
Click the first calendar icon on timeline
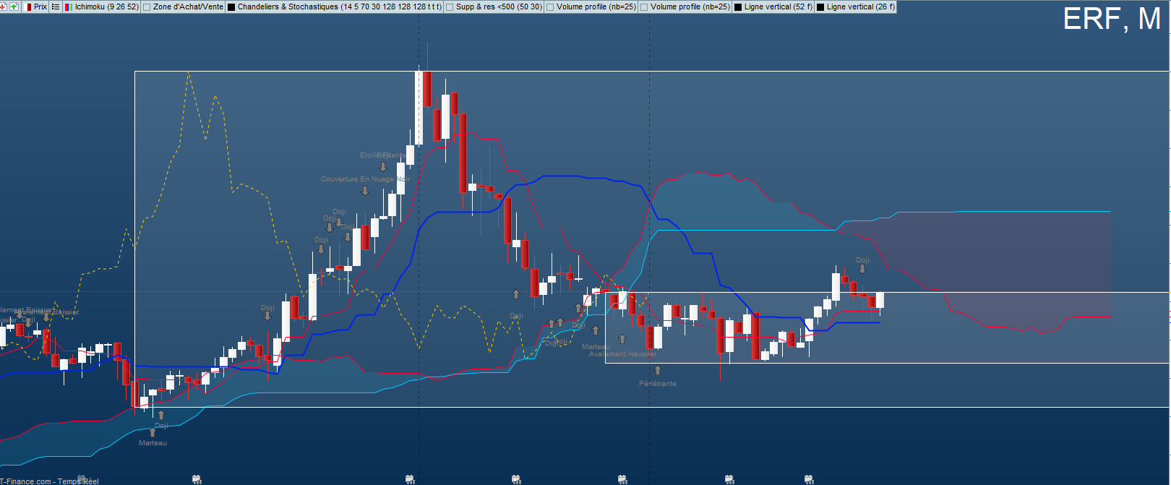point(197,479)
